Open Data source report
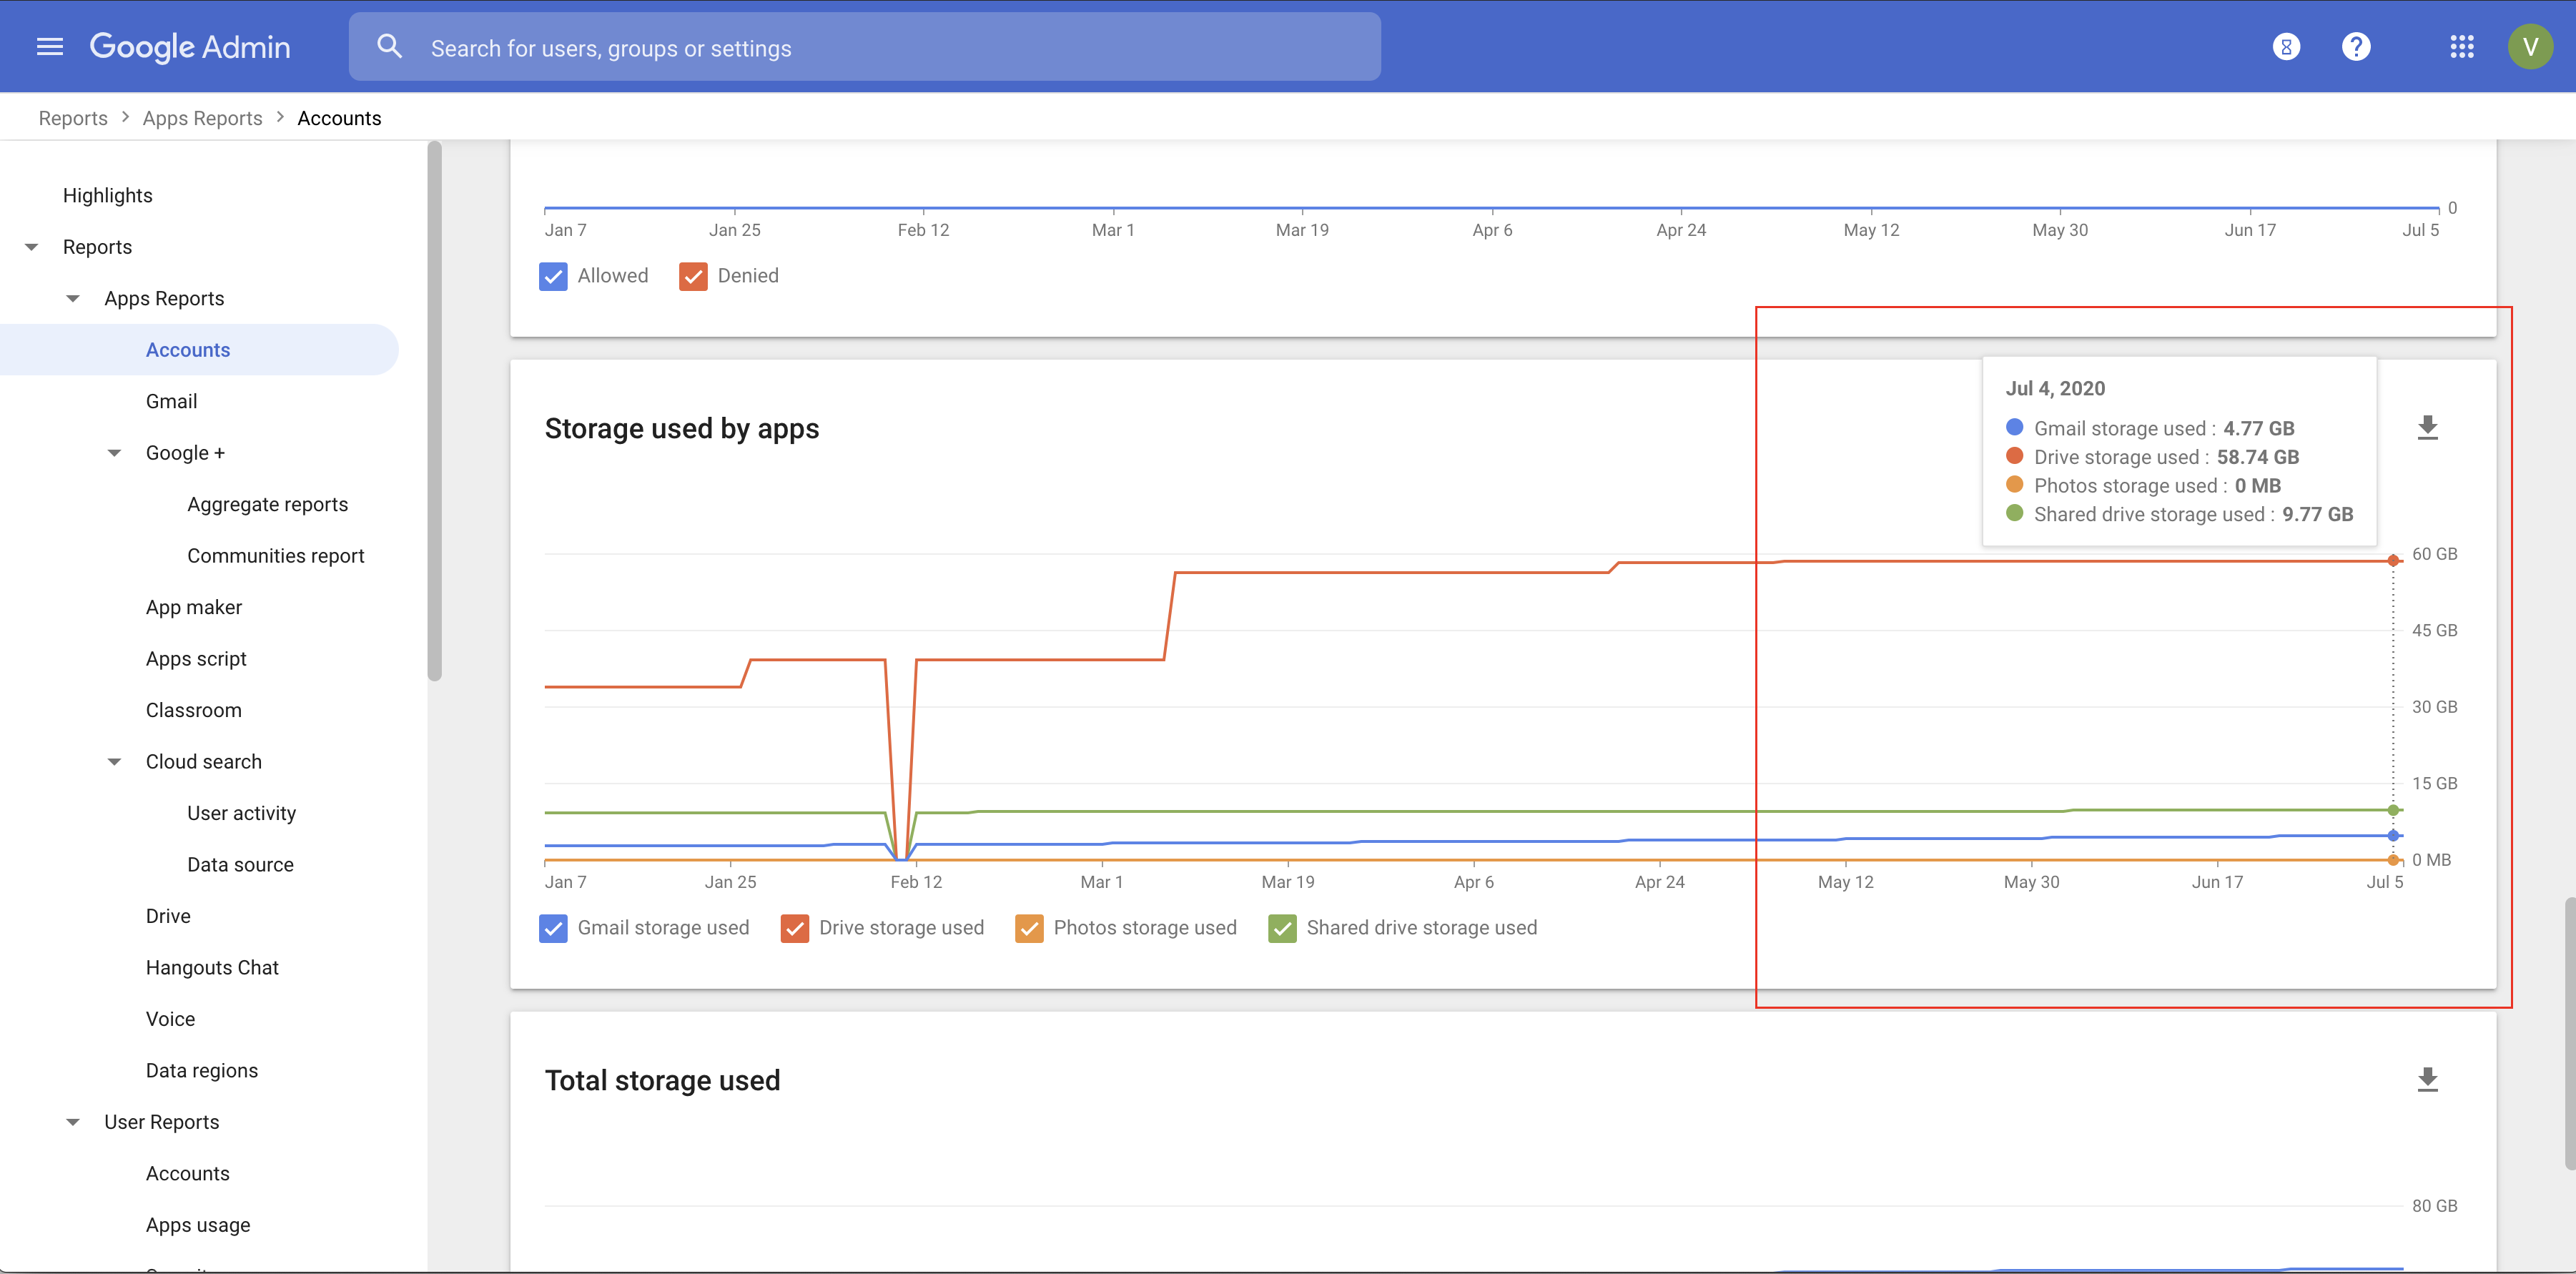Viewport: 2576px width, 1274px height. 240,865
